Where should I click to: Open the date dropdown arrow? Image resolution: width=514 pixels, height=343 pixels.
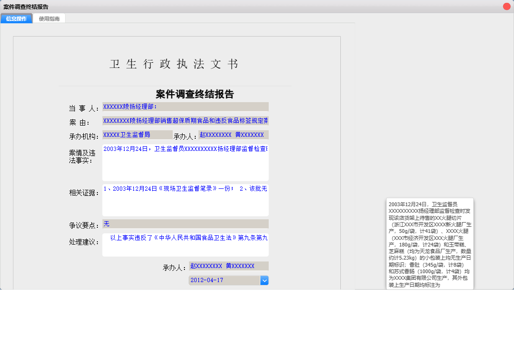(x=264, y=280)
